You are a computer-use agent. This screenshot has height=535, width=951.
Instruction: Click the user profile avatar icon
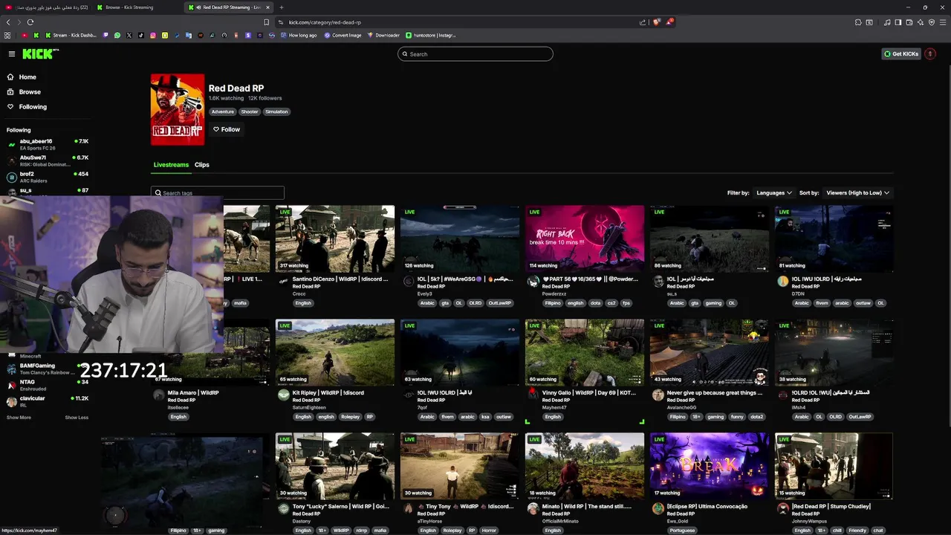click(x=930, y=53)
